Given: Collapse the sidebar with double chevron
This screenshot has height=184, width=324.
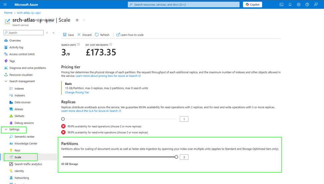Looking at the screenshot, I should click(x=54, y=33).
